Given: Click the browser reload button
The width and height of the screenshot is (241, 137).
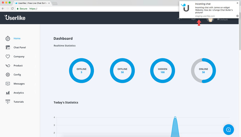Looking at the screenshot, I should [x=12, y=9].
